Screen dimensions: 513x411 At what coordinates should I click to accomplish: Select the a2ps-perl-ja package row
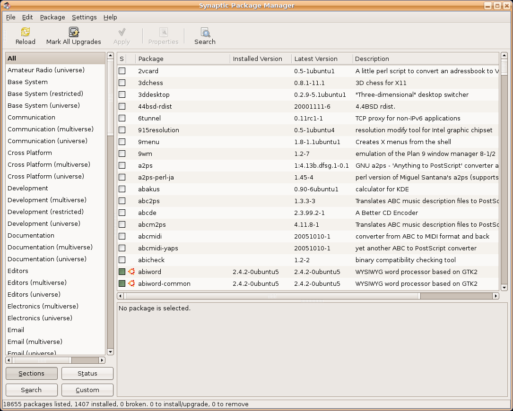click(x=308, y=177)
